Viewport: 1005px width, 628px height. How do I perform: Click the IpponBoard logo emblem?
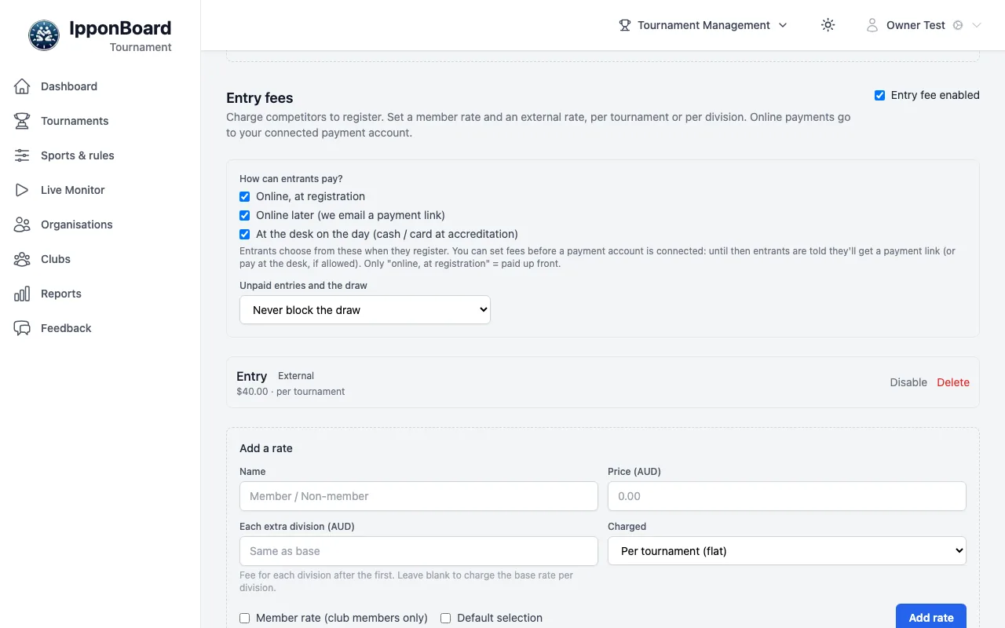[44, 36]
